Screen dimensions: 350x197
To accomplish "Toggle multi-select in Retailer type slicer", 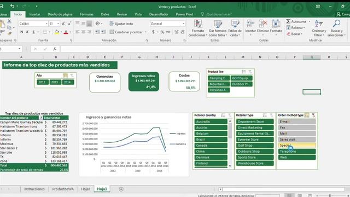I will pos(265,115).
